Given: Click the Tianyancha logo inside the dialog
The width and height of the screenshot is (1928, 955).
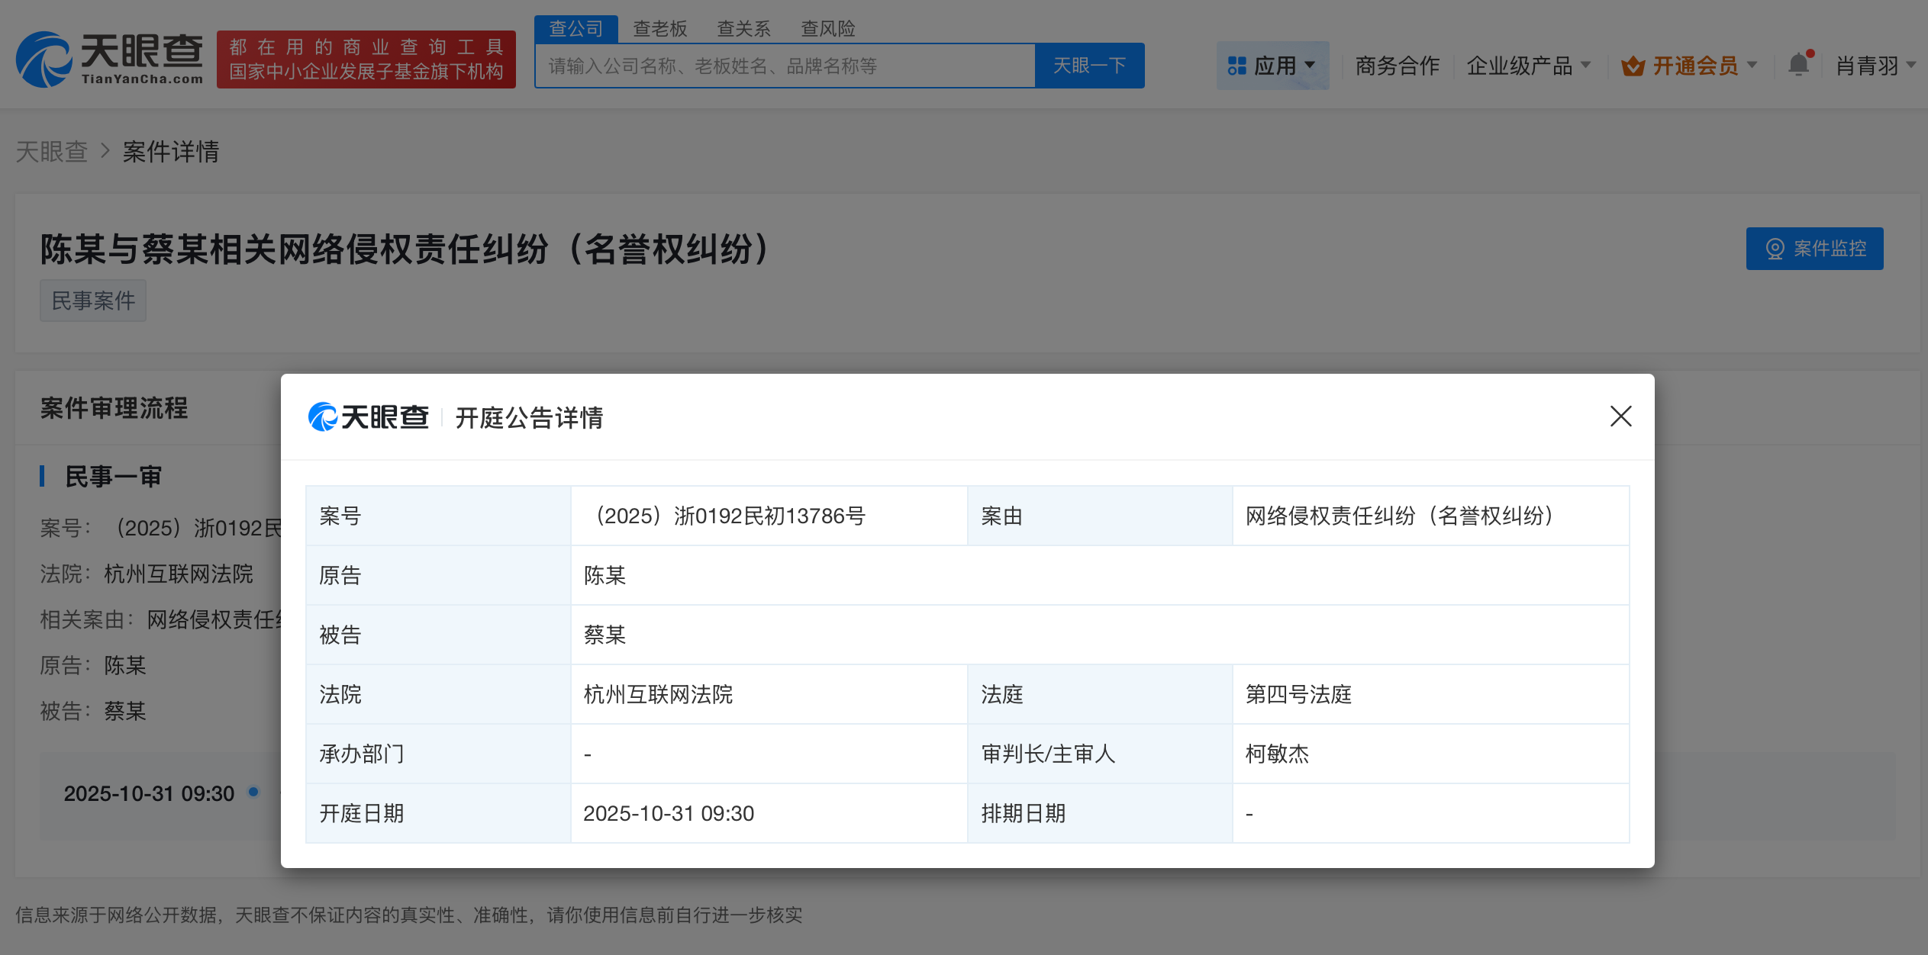Looking at the screenshot, I should click(369, 416).
